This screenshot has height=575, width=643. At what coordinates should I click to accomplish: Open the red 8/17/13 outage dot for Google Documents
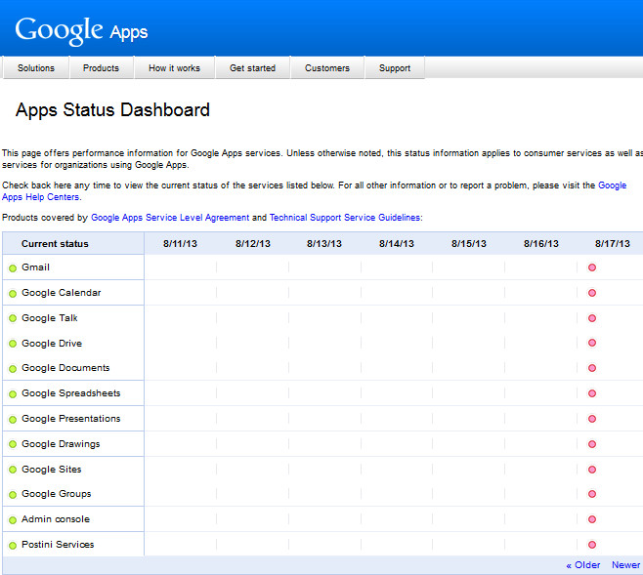click(592, 368)
